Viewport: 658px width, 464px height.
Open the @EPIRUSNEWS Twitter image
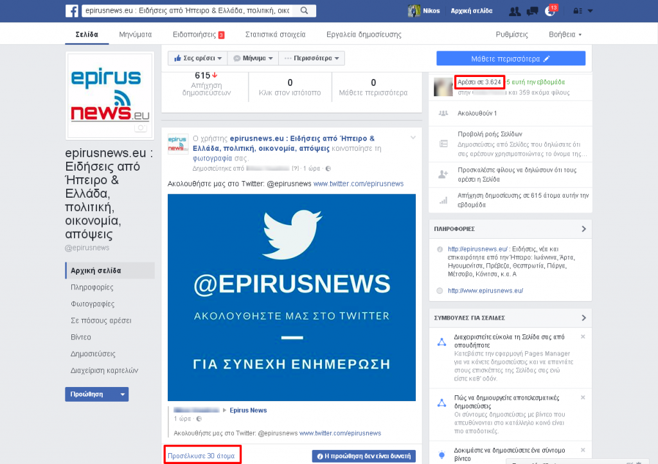[x=292, y=297]
